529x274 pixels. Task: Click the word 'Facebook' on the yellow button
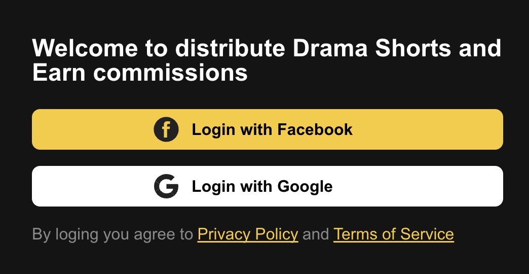(315, 129)
